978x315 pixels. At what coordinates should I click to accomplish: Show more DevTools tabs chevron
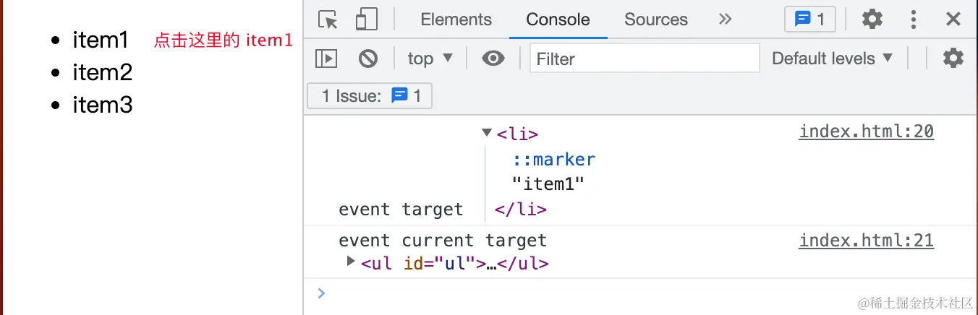click(726, 20)
